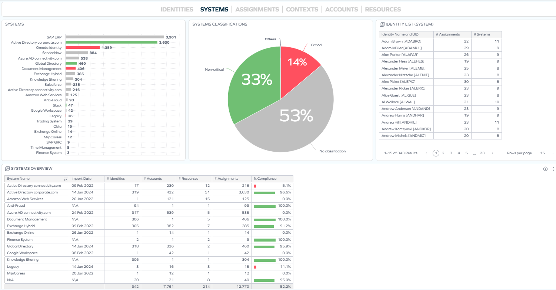Select the CONTEXTS tab

coord(302,9)
